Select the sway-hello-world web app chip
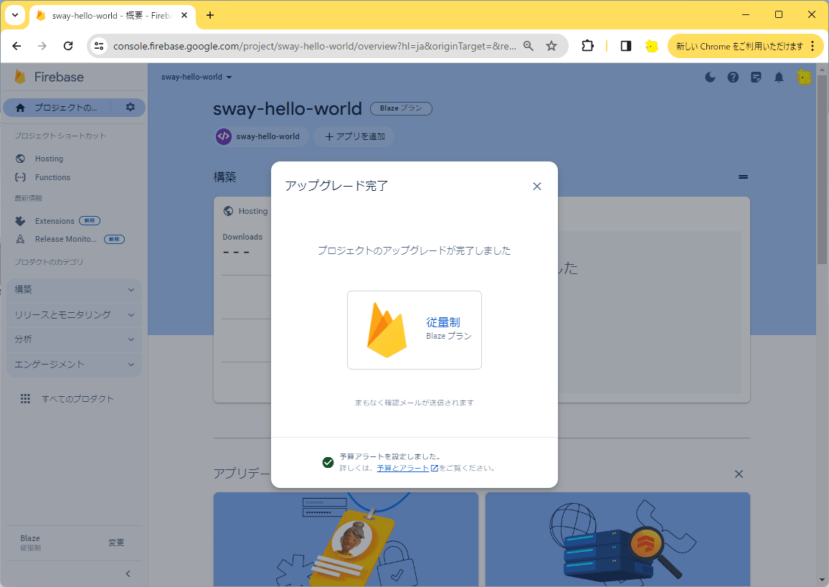The width and height of the screenshot is (829, 587). click(260, 136)
